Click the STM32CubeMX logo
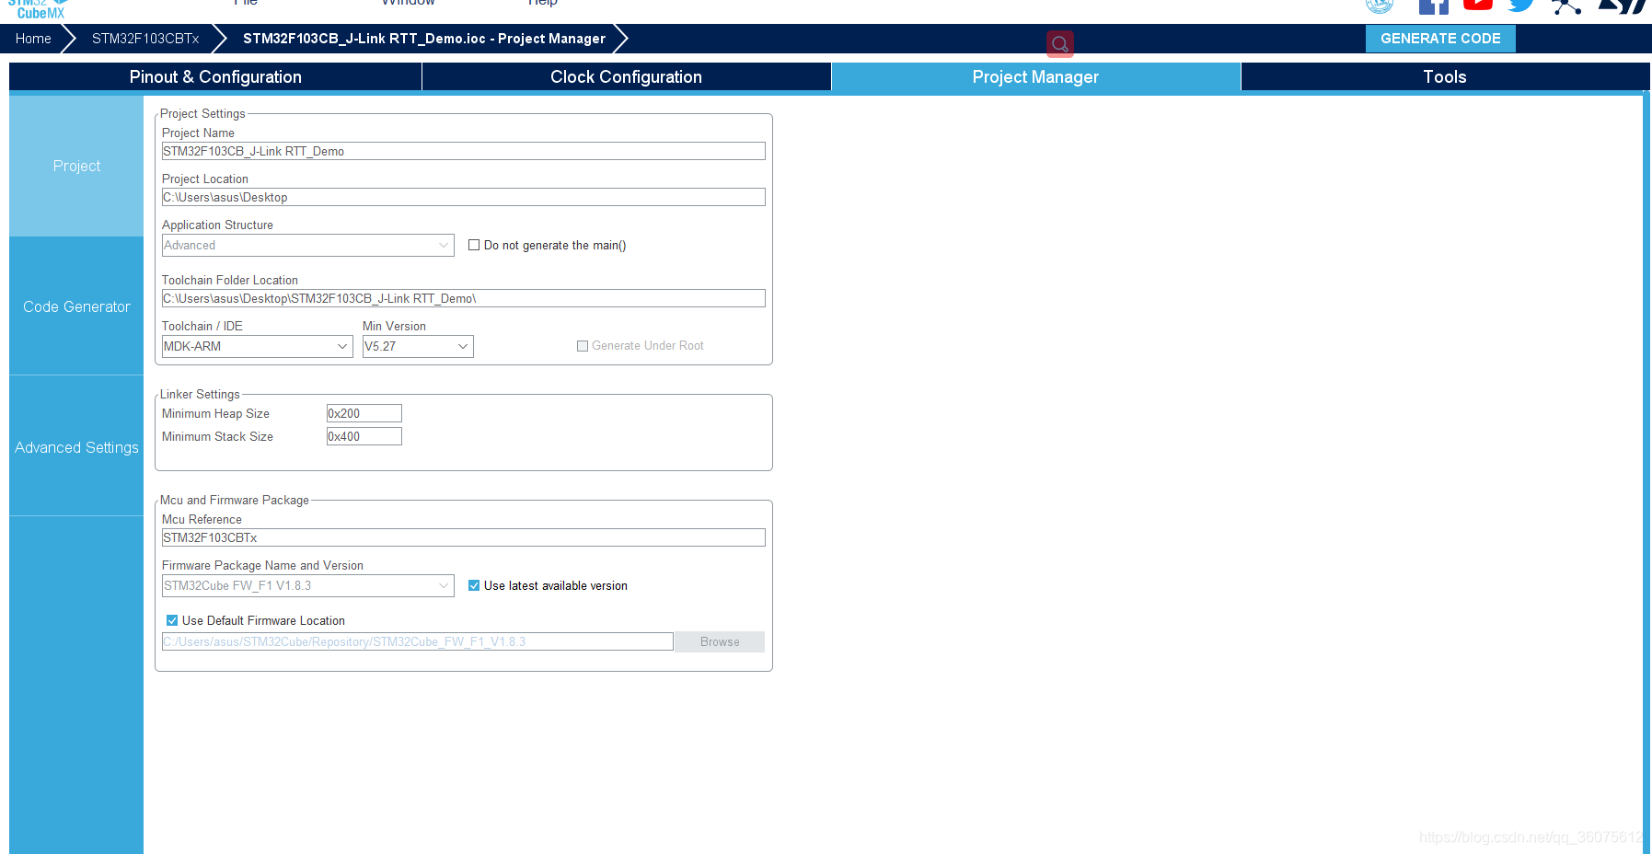Screen dimensions: 1652x854 pos(40,8)
